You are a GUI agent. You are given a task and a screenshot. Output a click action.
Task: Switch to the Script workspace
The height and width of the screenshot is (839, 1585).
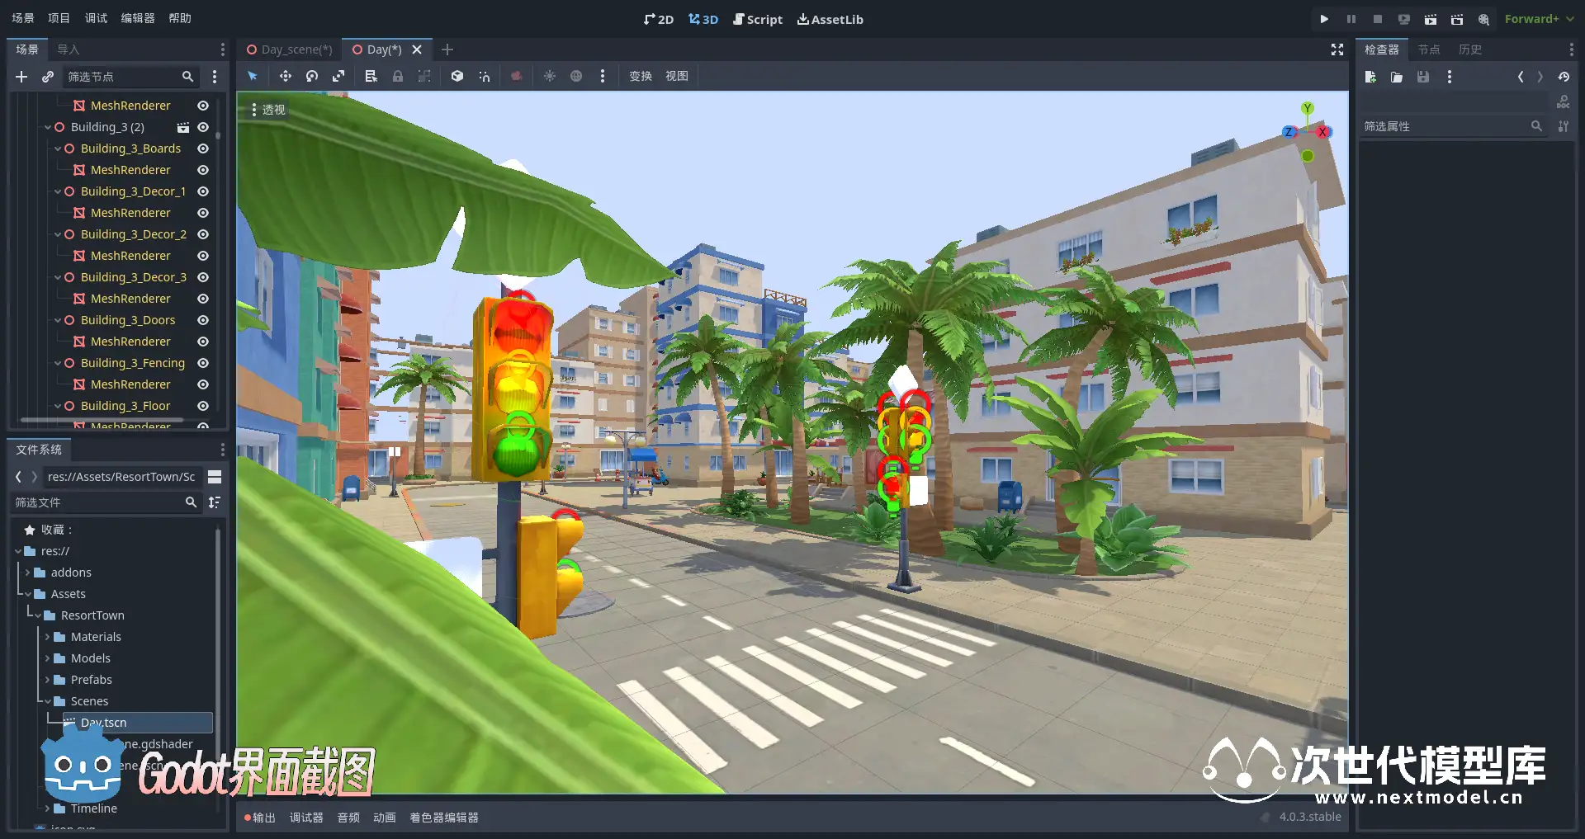(757, 19)
